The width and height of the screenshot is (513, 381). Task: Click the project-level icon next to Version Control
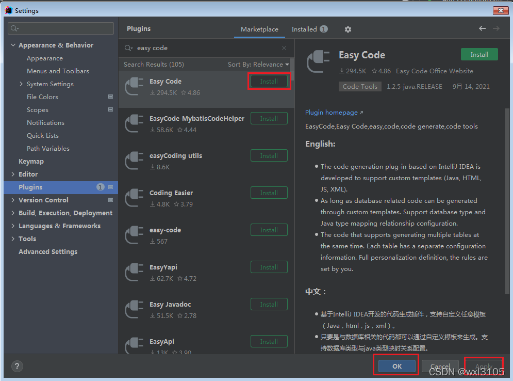(110, 200)
